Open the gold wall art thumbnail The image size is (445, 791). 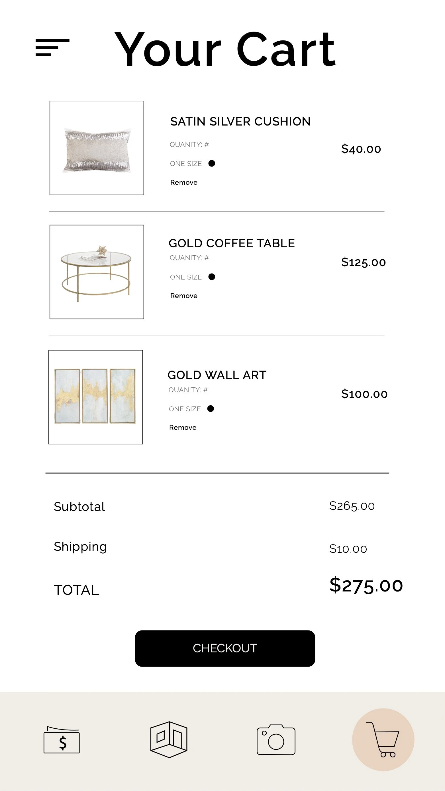point(95,397)
